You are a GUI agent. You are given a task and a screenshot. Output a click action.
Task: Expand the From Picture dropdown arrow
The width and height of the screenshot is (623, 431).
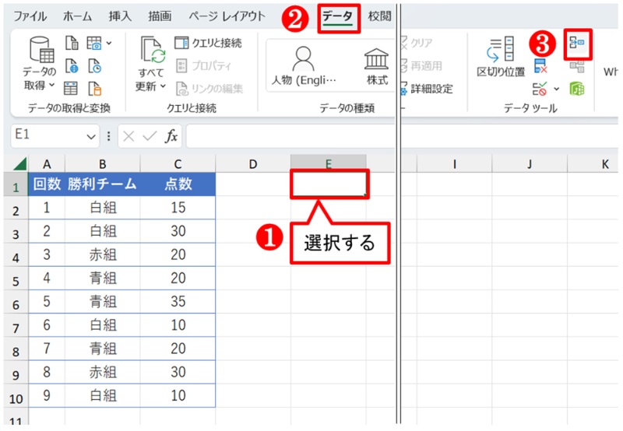click(x=109, y=43)
